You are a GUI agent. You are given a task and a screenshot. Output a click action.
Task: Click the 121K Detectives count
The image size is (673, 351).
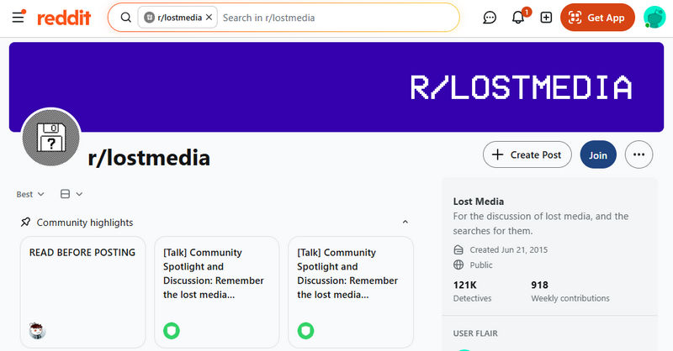pos(472,291)
